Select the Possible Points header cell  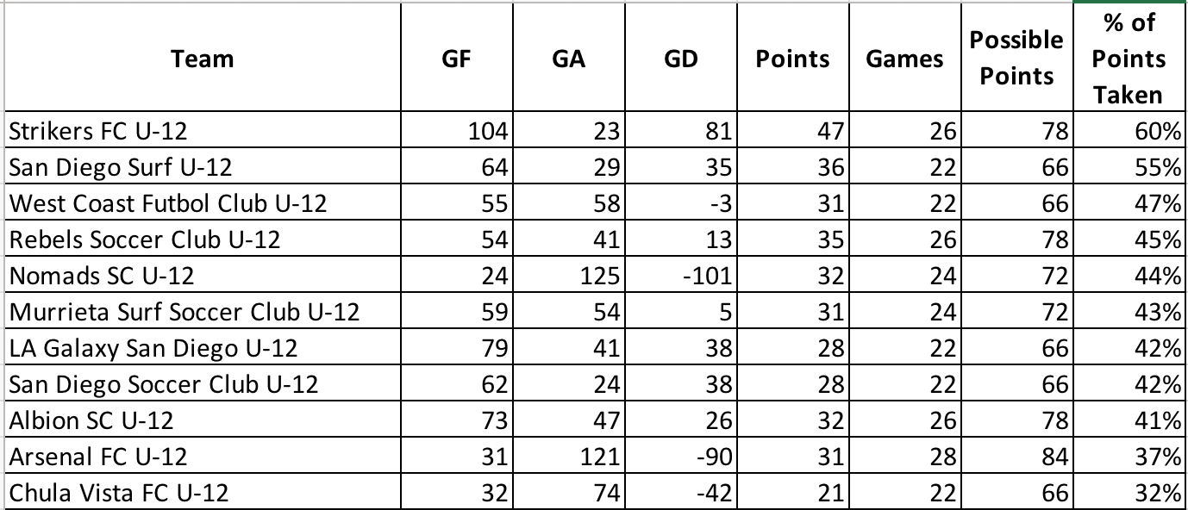[1016, 59]
